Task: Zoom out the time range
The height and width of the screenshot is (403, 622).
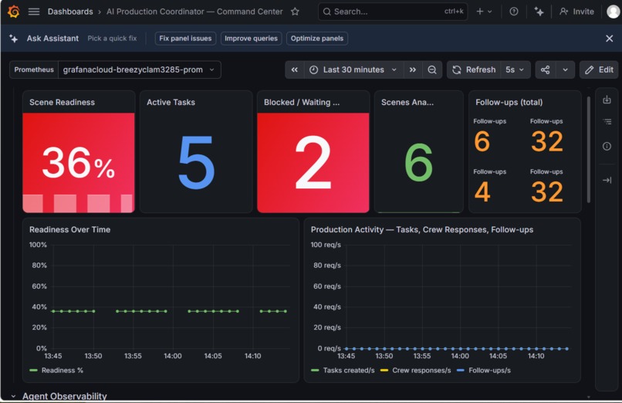Action: (x=432, y=69)
